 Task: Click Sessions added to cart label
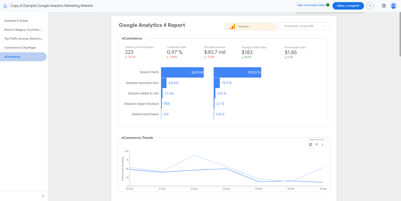143,93
